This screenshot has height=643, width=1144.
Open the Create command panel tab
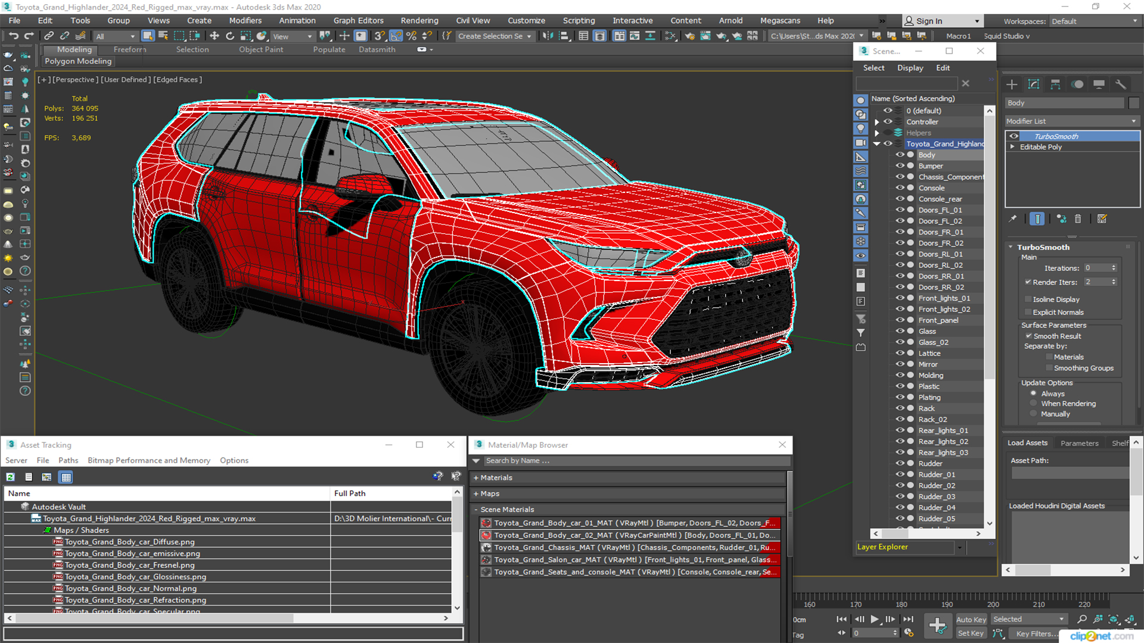1012,84
